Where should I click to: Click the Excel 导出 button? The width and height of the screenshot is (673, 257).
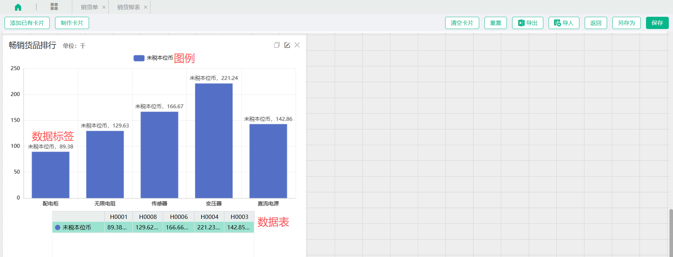528,23
